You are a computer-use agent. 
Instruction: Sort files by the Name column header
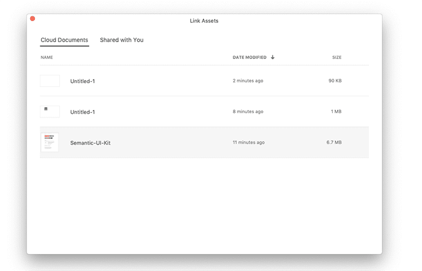tap(47, 57)
